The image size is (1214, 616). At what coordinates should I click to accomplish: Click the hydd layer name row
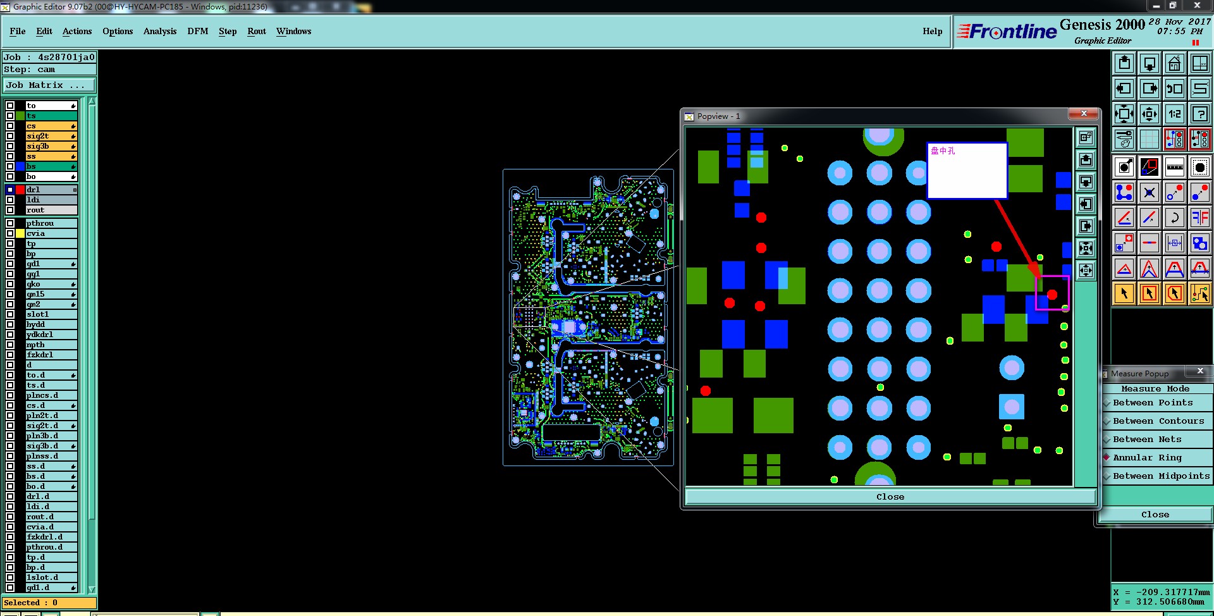(x=51, y=324)
